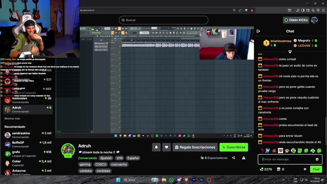Open the emoji picker smiley icon
This screenshot has height=184, width=327.
tap(317, 159)
